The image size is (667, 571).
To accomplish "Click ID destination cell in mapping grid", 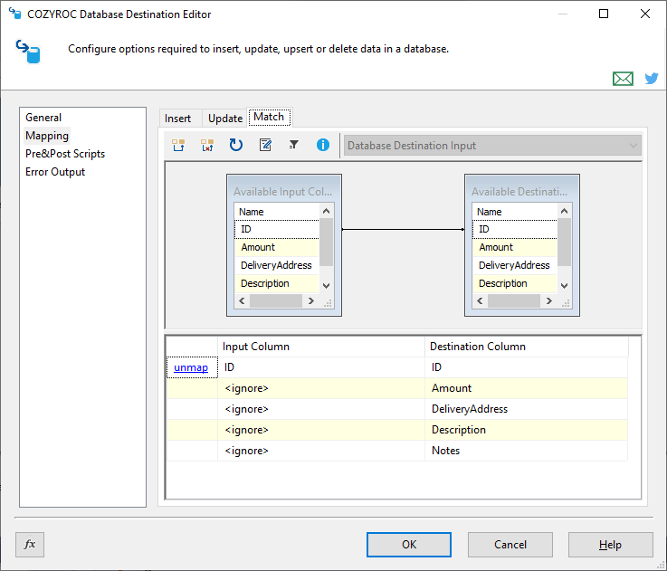I will click(x=527, y=367).
